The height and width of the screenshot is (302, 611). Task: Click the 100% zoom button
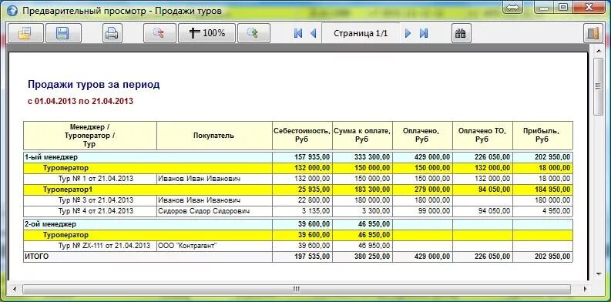click(x=207, y=33)
